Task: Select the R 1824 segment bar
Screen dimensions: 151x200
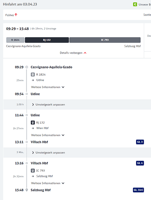Action: 15,40
